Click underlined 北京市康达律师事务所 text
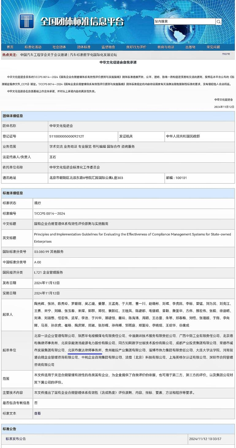236x448 pixels. coord(85,350)
